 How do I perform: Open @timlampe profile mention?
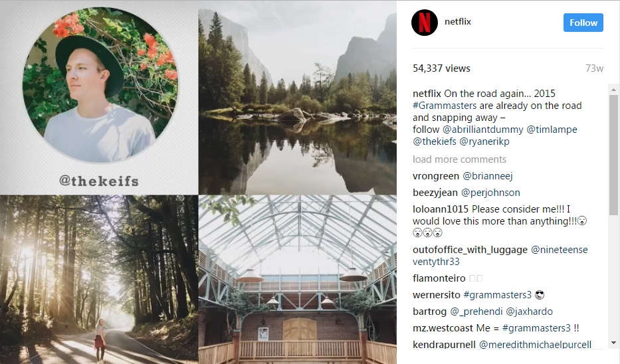click(552, 130)
